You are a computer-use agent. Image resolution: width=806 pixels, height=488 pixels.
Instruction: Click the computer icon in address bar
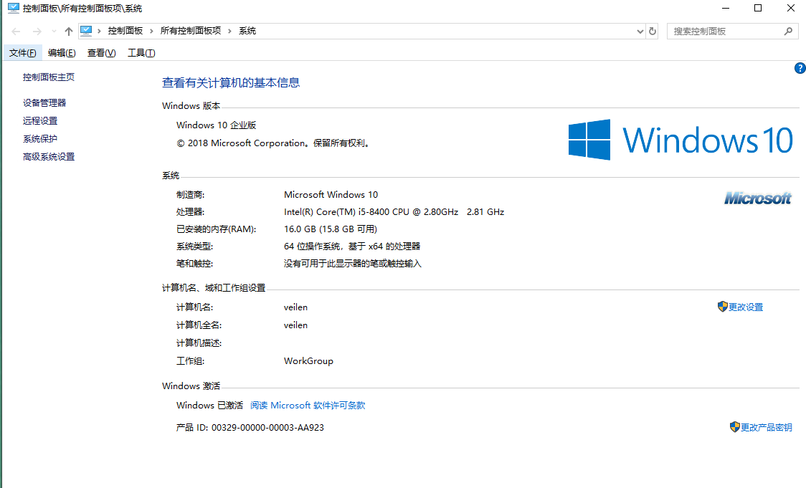86,31
